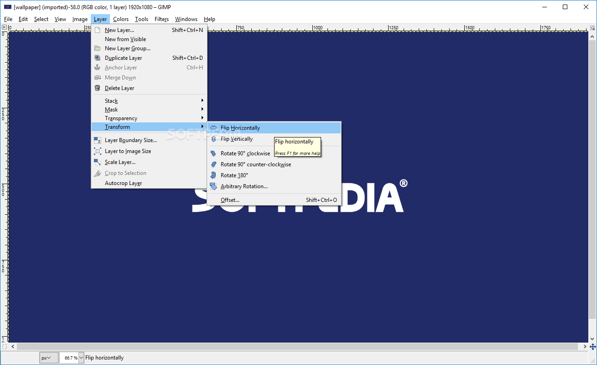Select Rotate 180°
Image resolution: width=597 pixels, height=365 pixels.
tap(274, 175)
